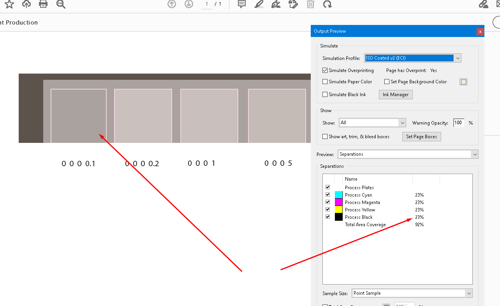This screenshot has height=306, width=500.
Task: Toggle the Process Yellow plate checkbox
Action: point(327,209)
